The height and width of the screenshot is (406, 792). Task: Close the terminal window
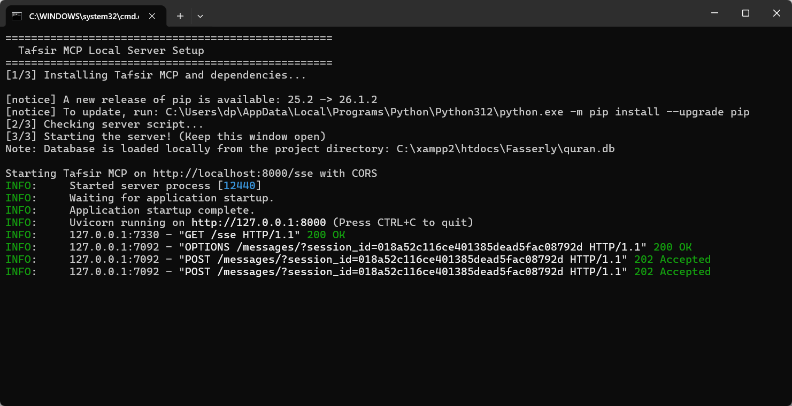776,13
